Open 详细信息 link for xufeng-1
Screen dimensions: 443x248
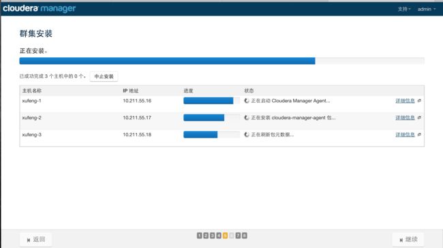[x=405, y=101]
